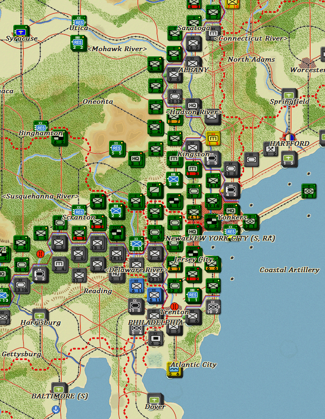Select the gray armor 18-13 counter
Viewport: 325px width, 419px height.
pos(175,96)
